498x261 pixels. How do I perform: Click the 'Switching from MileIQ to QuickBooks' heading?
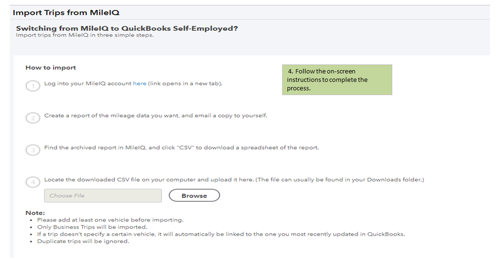point(127,28)
